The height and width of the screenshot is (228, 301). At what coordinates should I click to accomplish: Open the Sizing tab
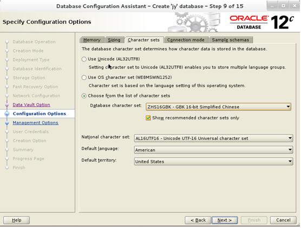pyautogui.click(x=114, y=40)
